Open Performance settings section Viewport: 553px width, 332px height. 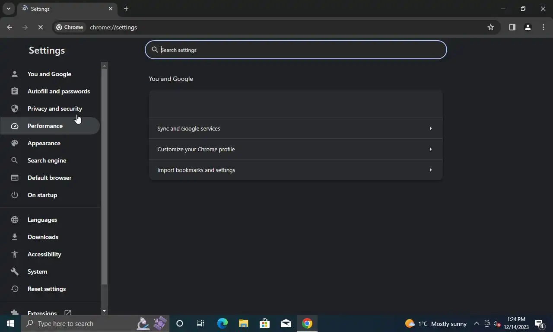tap(50, 126)
